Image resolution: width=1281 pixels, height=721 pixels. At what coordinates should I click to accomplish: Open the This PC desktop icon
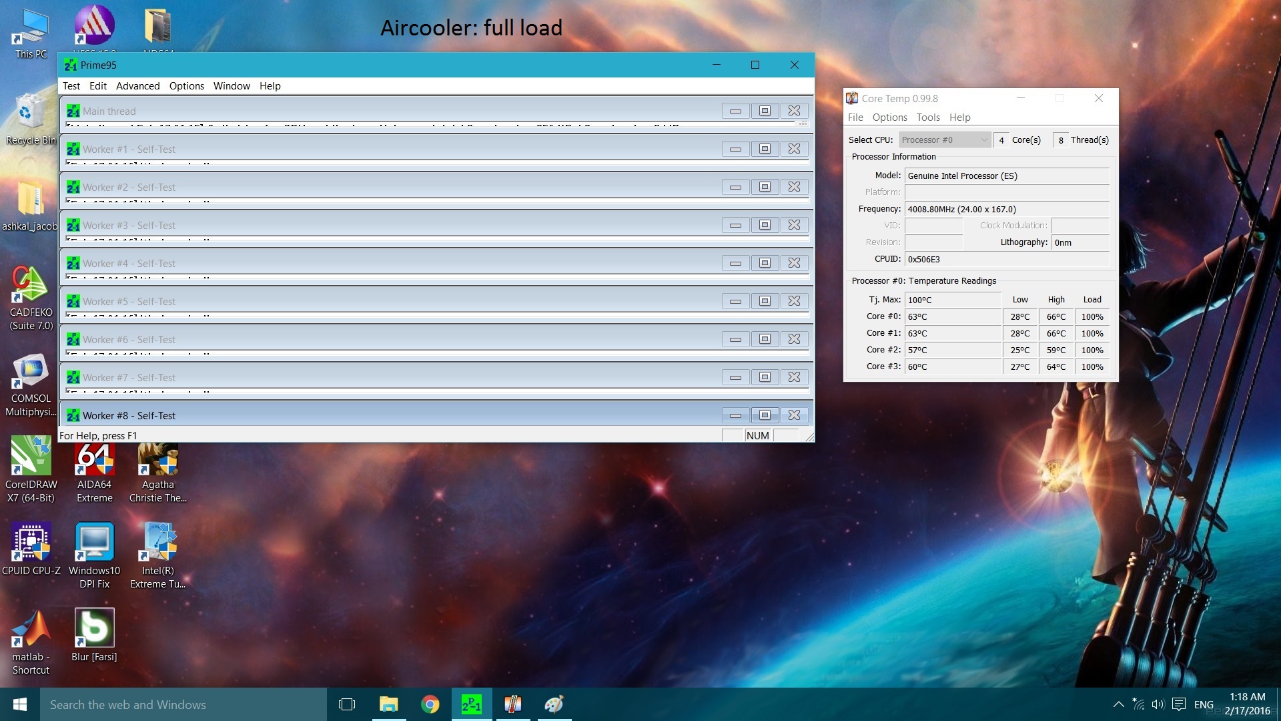click(31, 33)
